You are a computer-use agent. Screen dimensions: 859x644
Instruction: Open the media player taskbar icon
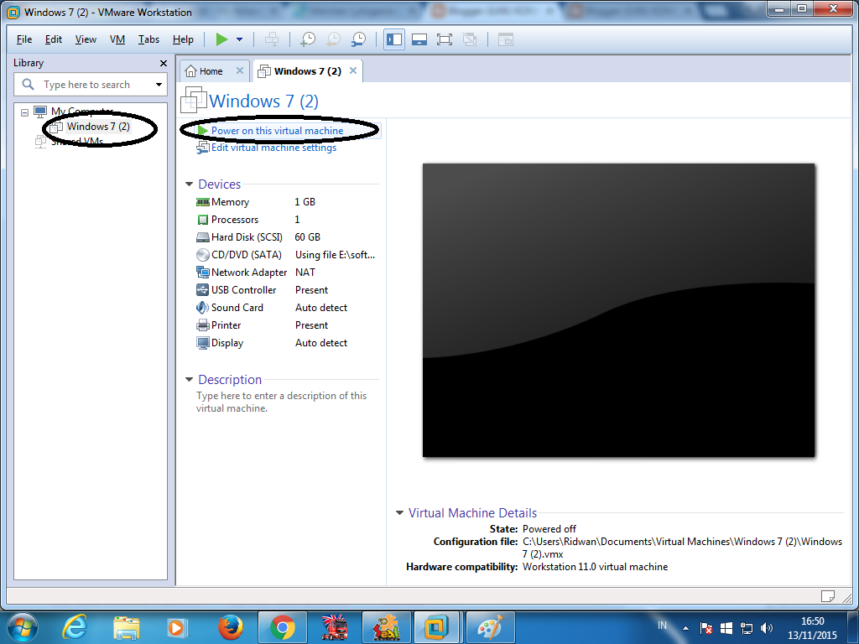pos(177,627)
